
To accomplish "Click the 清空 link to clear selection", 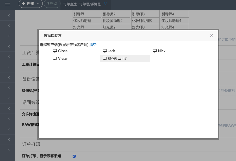I will [x=93, y=45].
